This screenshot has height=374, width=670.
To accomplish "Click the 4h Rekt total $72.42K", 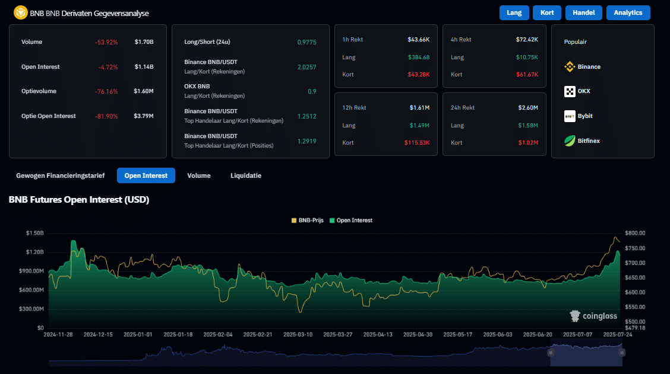I will pyautogui.click(x=527, y=39).
